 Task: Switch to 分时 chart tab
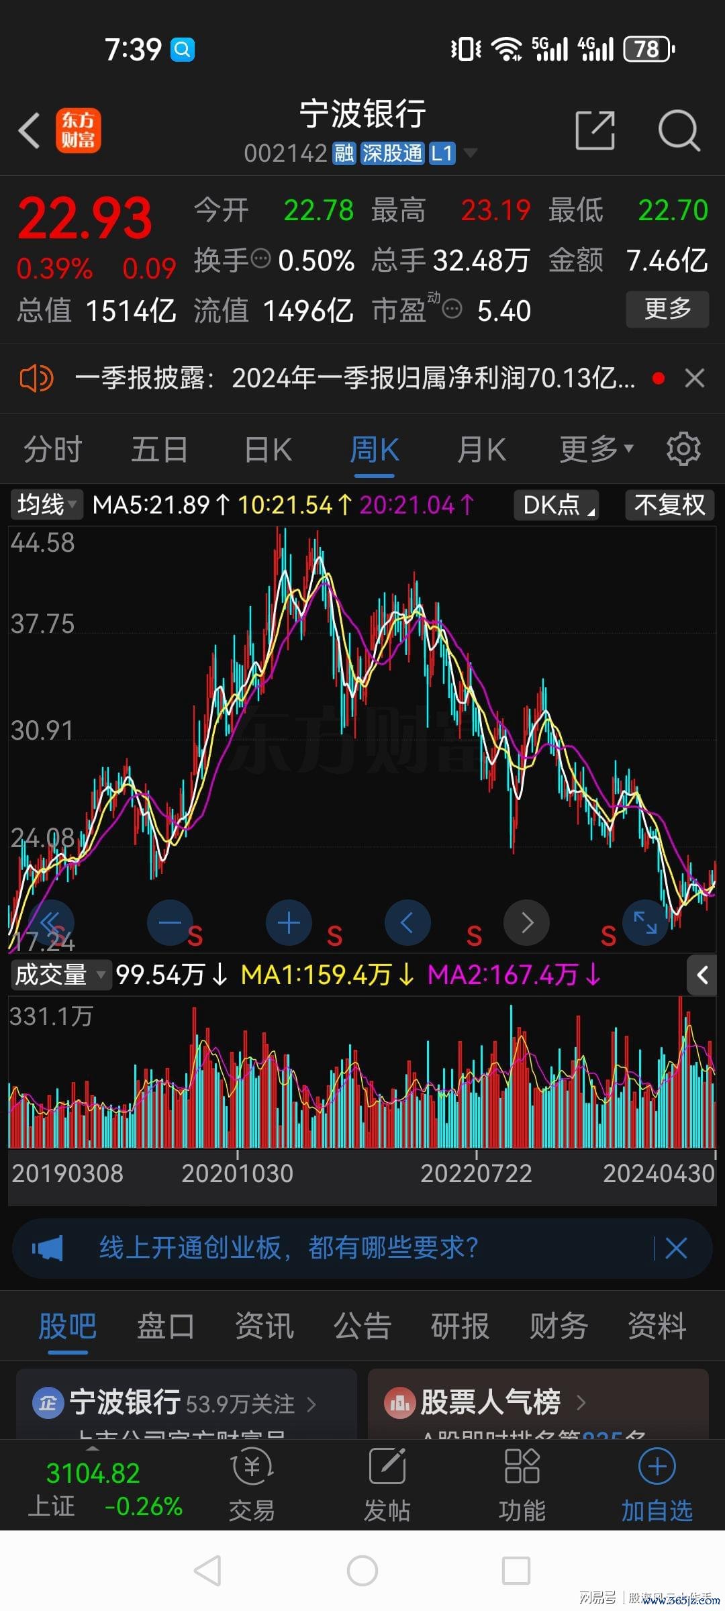click(53, 449)
